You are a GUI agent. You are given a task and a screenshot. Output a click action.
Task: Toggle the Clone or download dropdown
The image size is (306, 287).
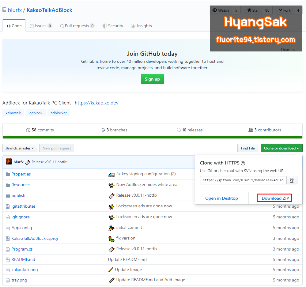[281, 148]
